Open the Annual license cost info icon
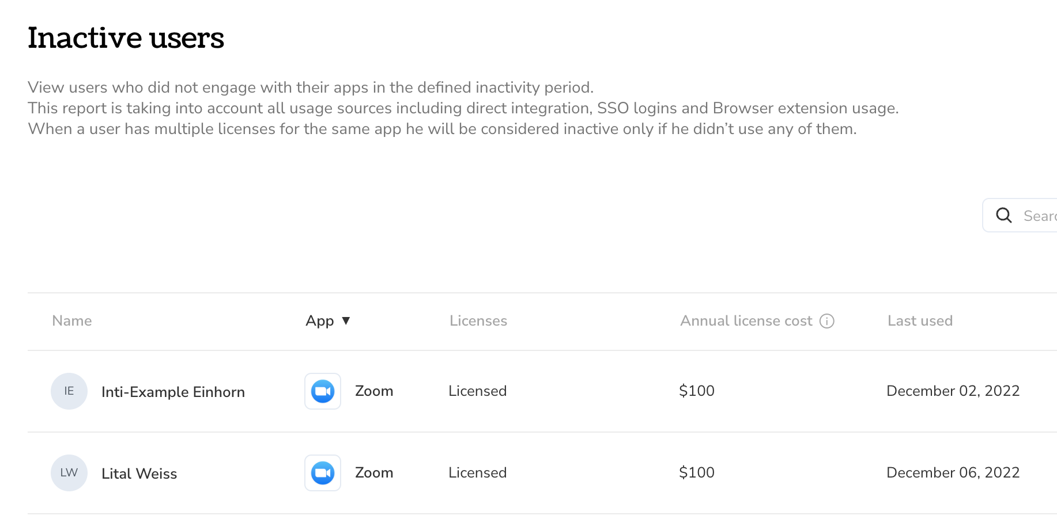 [827, 321]
